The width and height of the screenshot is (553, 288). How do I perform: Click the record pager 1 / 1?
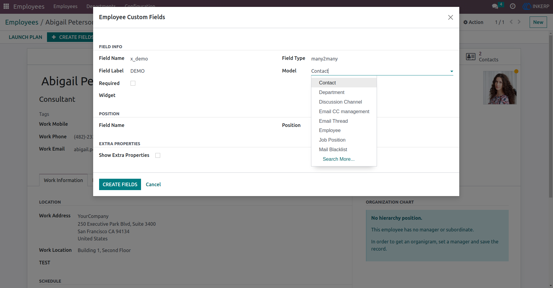(x=499, y=22)
